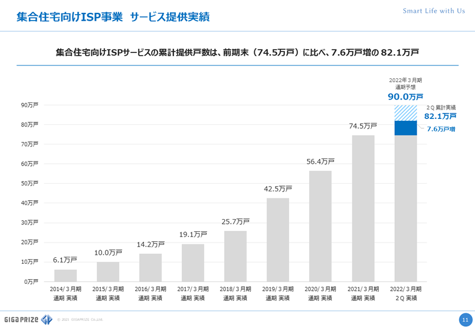Select the 2021/3月期 bar labeled 74.5万戸
Image resolution: width=475 pixels, height=328 pixels.
point(363,208)
